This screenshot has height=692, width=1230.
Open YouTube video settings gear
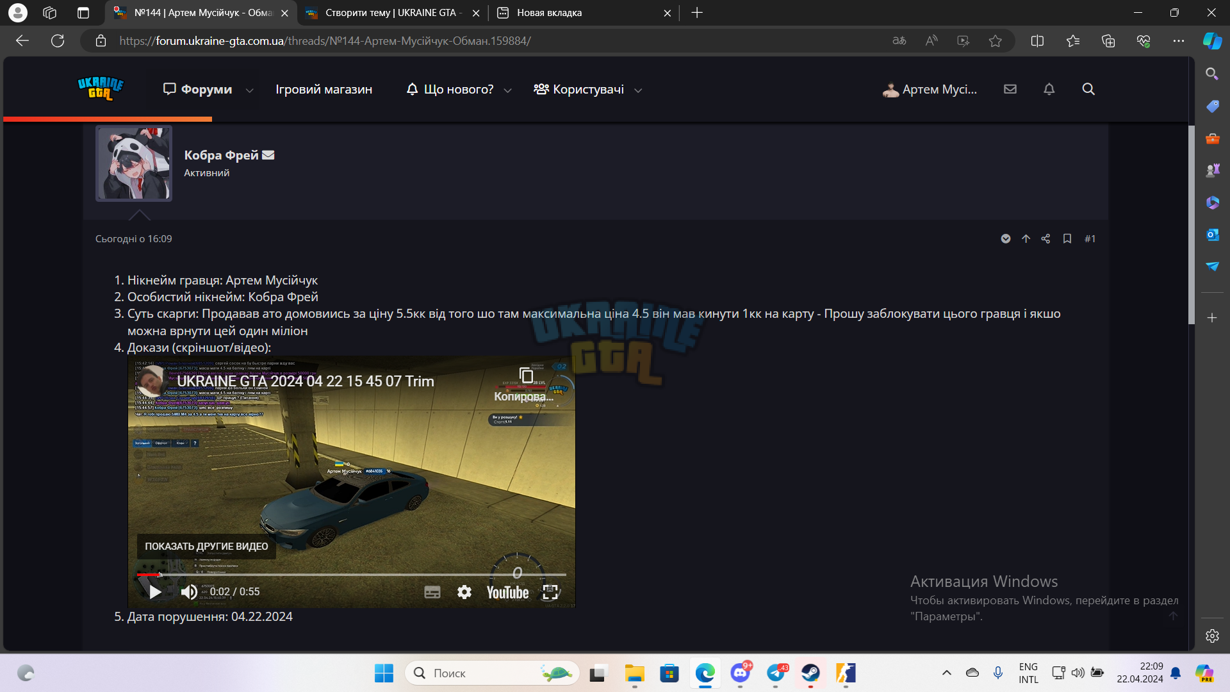tap(464, 592)
